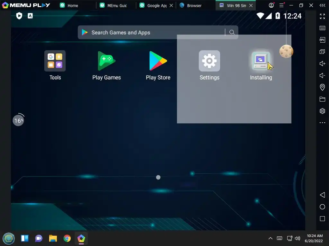Click the 12:24 Android clock
This screenshot has width=329, height=246.
(x=292, y=16)
